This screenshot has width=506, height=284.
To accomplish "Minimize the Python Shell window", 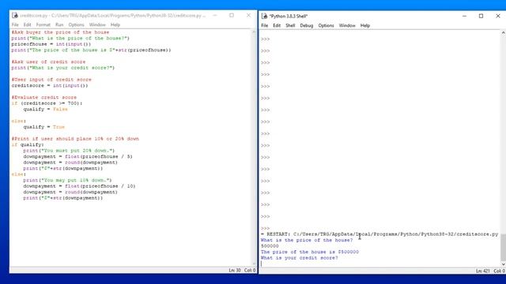I will pyautogui.click(x=464, y=16).
